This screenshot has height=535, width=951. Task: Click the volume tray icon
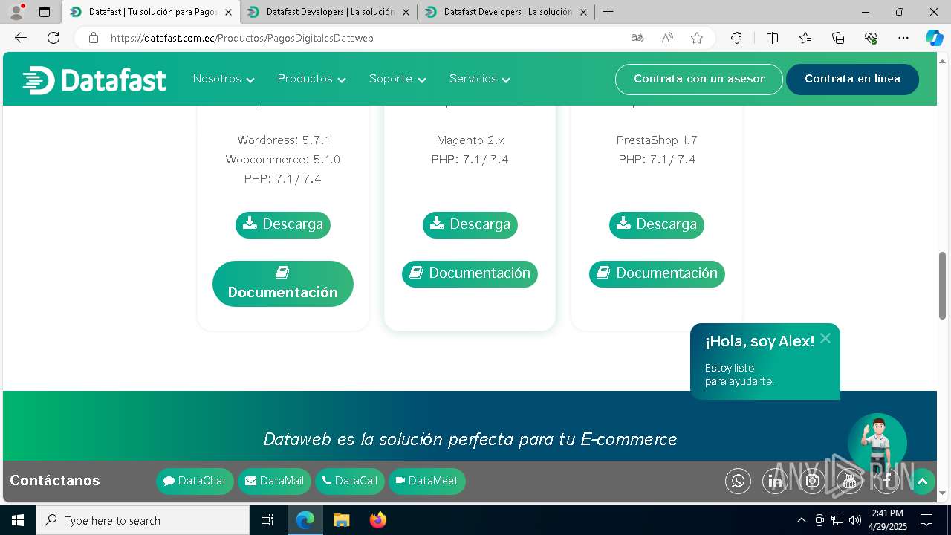click(854, 520)
